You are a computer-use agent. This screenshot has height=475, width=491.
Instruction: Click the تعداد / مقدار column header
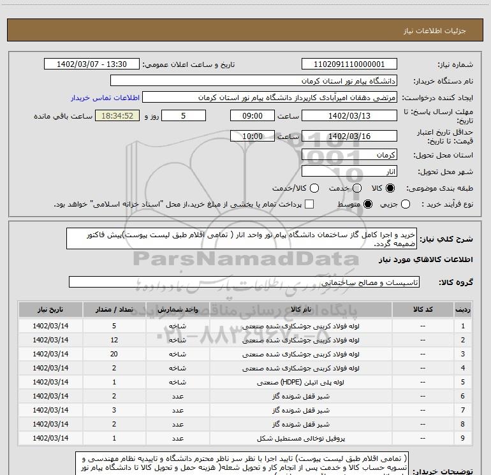click(114, 309)
